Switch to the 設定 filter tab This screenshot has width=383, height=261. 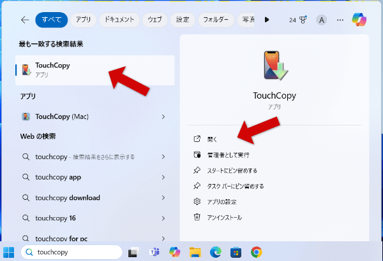183,20
